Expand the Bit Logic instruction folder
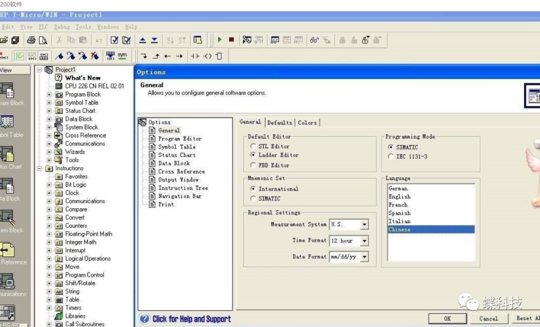This screenshot has height=327, width=540. 49,185
